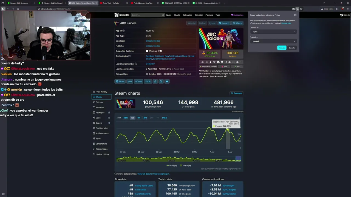The width and height of the screenshot is (351, 197).
Task: Switch to the Stream - Kick Dashboard tab
Action: click(x=52, y=3)
